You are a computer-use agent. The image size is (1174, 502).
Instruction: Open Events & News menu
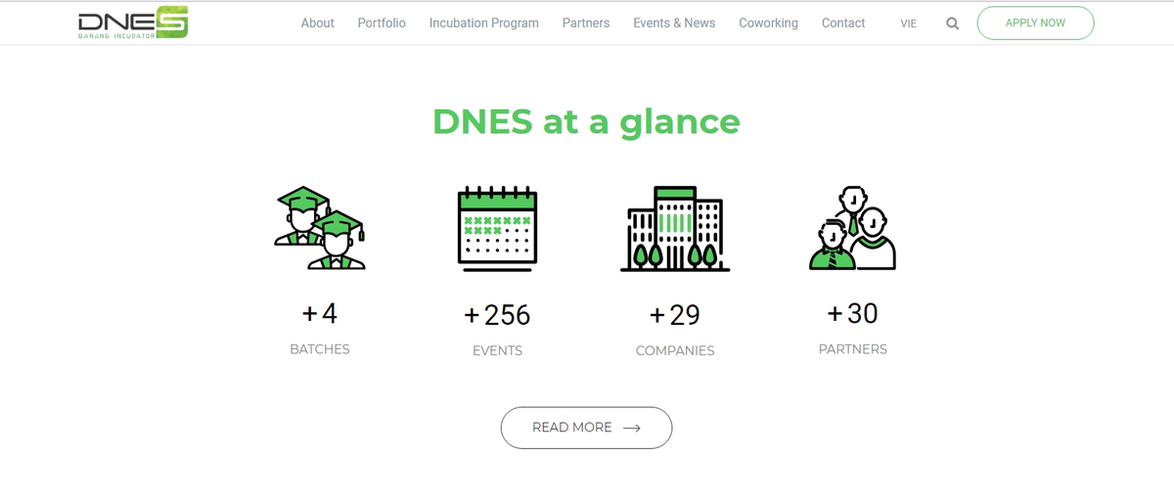[x=674, y=23]
